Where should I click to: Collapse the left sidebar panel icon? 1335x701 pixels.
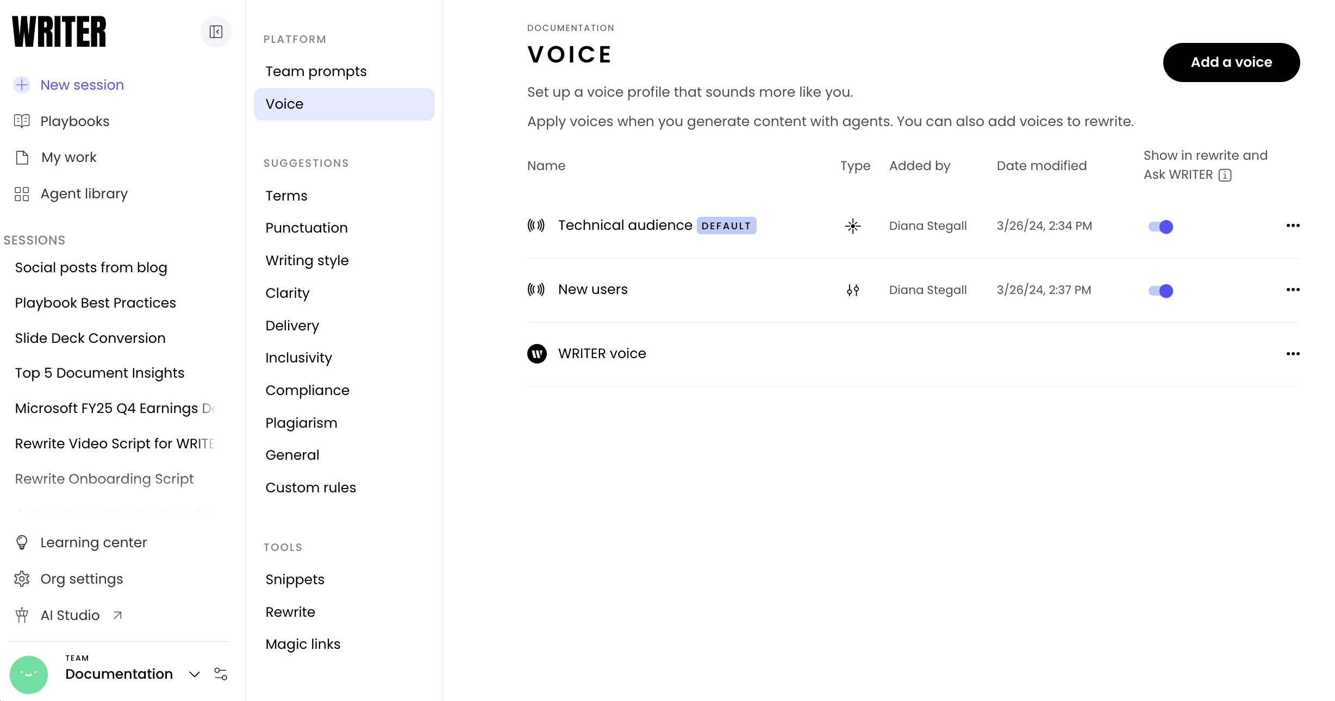tap(216, 32)
